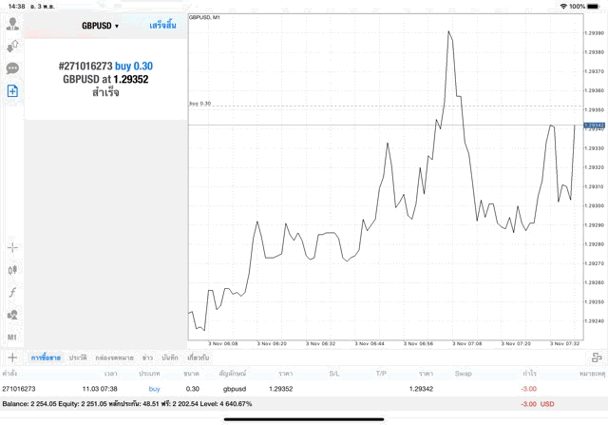This screenshot has height=425, width=608.
Task: Switch to the ประวัติ history tab
Action: tap(78, 357)
